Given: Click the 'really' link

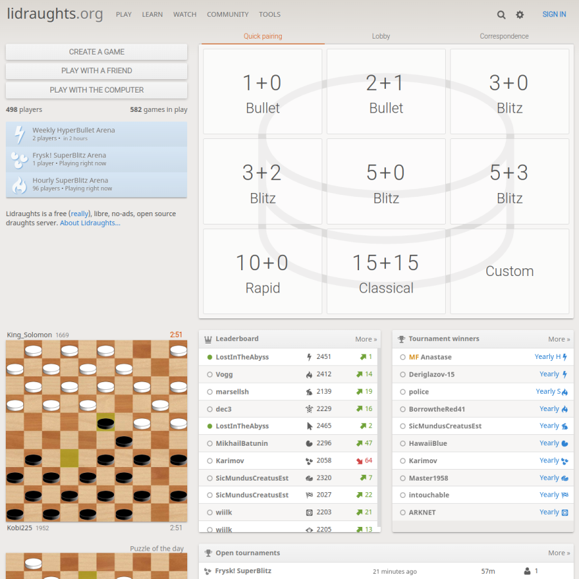Looking at the screenshot, I should pyautogui.click(x=79, y=214).
